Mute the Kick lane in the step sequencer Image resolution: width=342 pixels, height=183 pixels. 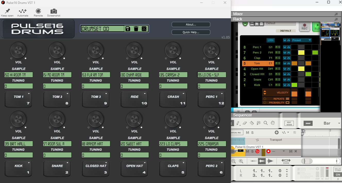pos(276,85)
